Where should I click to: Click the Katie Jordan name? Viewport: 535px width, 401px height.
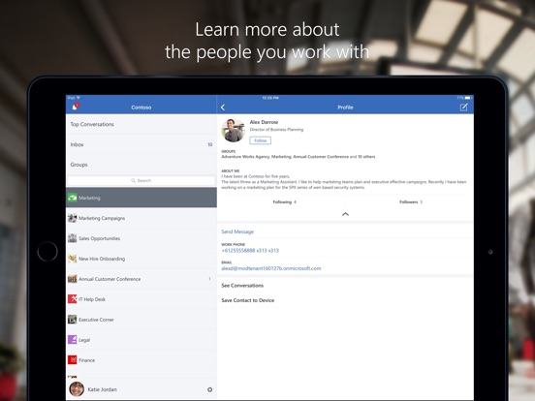[103, 389]
